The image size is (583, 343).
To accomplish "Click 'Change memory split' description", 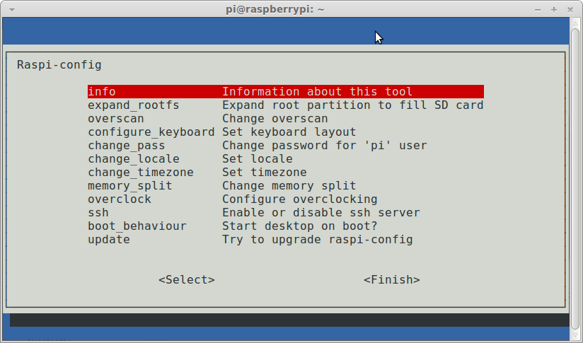I will point(289,185).
